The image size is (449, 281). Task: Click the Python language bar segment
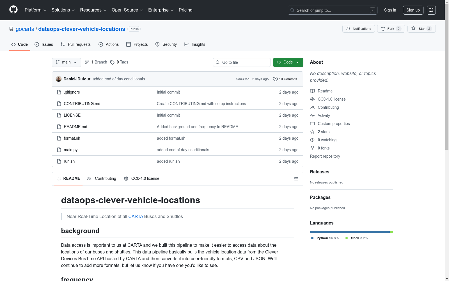[350, 232]
